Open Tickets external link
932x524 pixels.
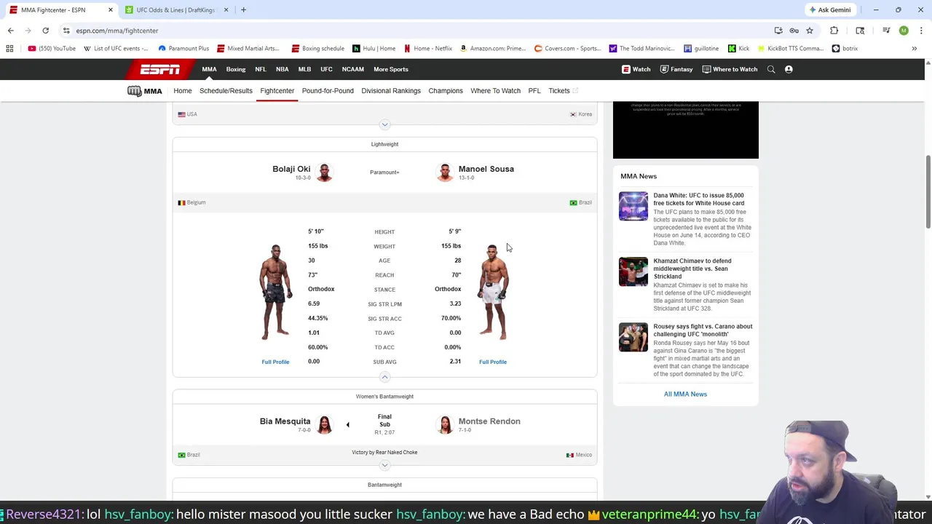point(563,91)
